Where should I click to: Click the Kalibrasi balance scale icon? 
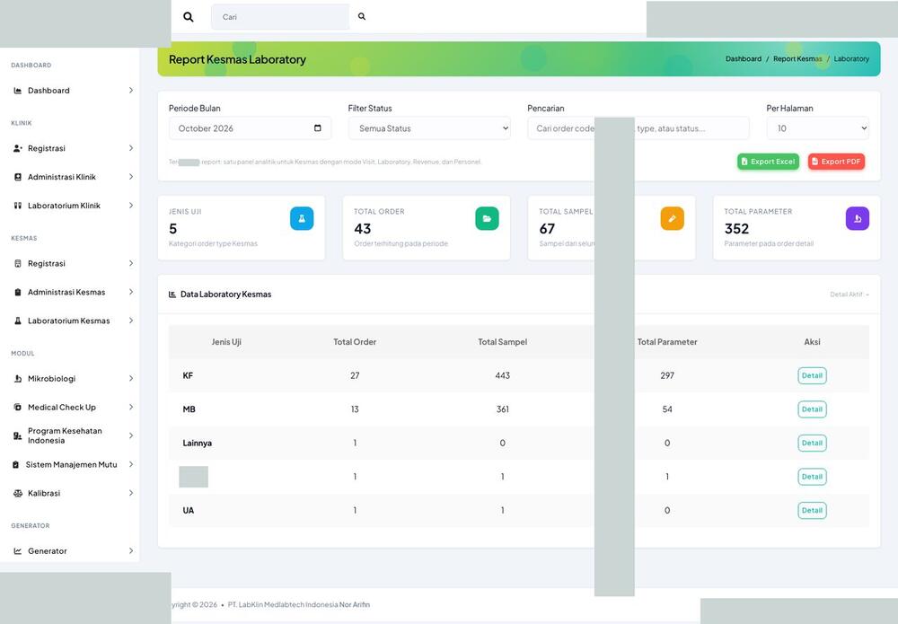(18, 493)
